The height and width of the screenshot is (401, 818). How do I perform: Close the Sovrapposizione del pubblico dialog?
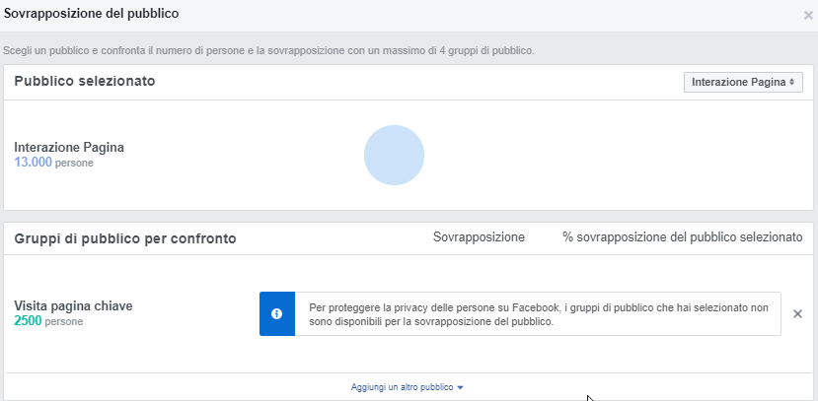click(x=809, y=16)
